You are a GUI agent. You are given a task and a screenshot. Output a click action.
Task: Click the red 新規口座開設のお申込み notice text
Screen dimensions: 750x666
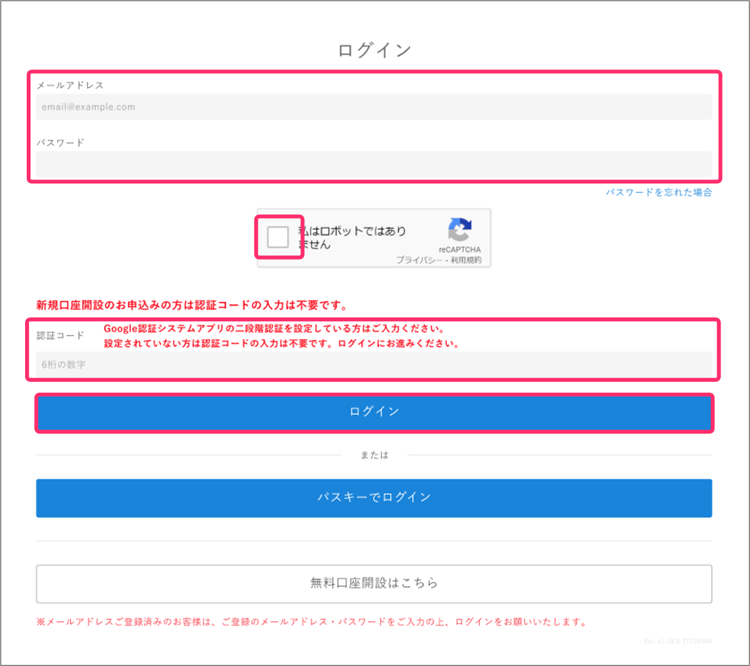(192, 305)
